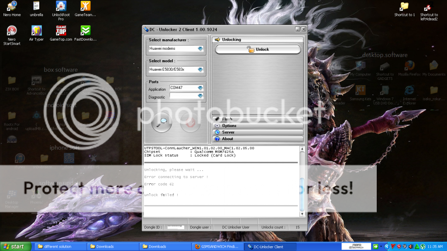Launch FastDownload desktop icon

point(86,31)
